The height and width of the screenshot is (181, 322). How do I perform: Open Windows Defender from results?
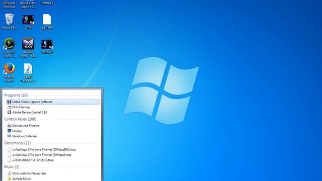[53, 136]
